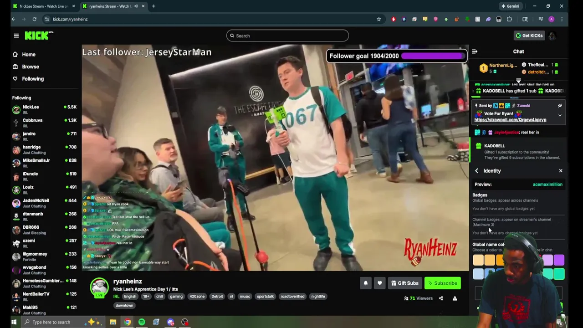
Task: Open Chrome three-dot menu
Action: pos(562,19)
